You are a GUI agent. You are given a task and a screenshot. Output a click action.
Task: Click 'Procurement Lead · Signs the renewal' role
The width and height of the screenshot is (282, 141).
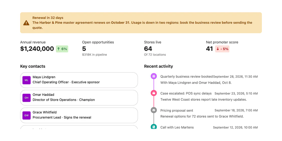[x=62, y=117]
